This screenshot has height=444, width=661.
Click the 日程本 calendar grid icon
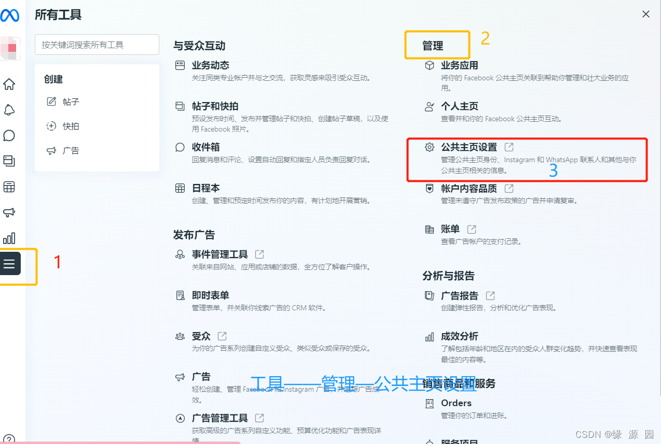180,188
